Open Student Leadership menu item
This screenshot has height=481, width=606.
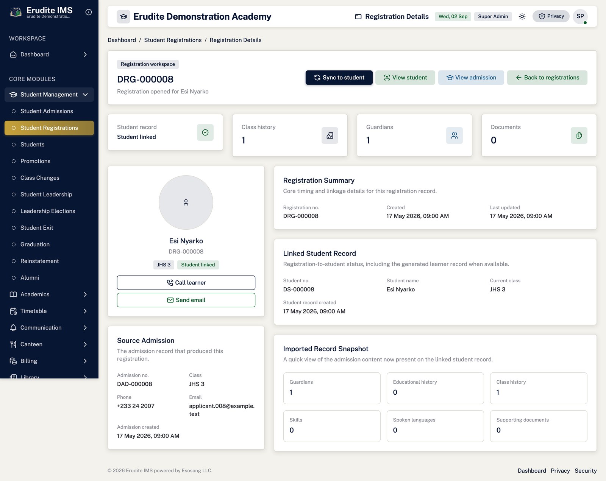point(49,195)
